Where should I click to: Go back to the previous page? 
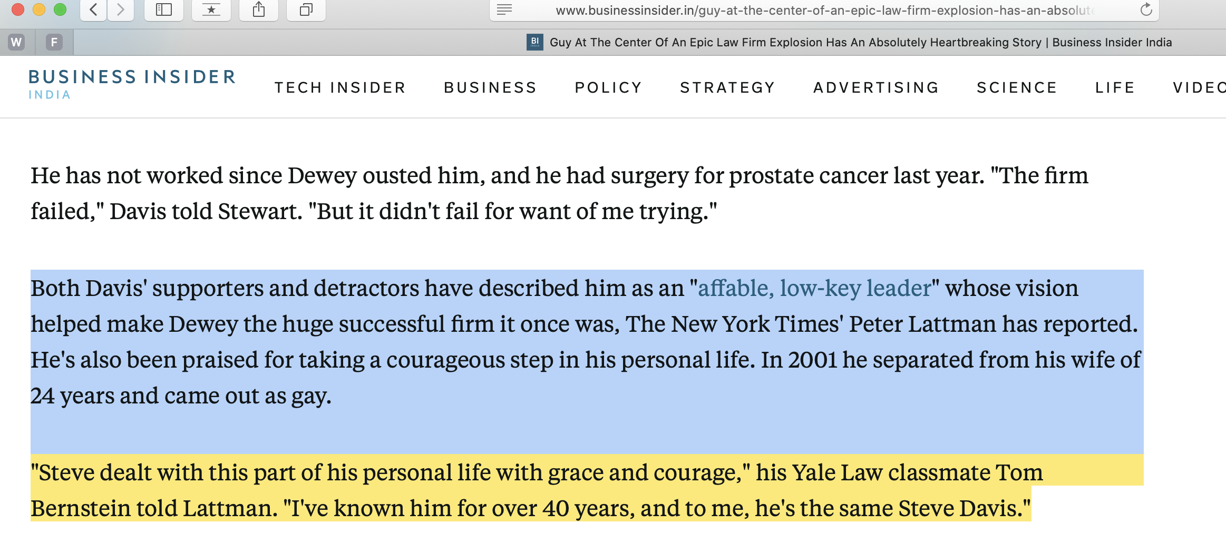point(94,9)
